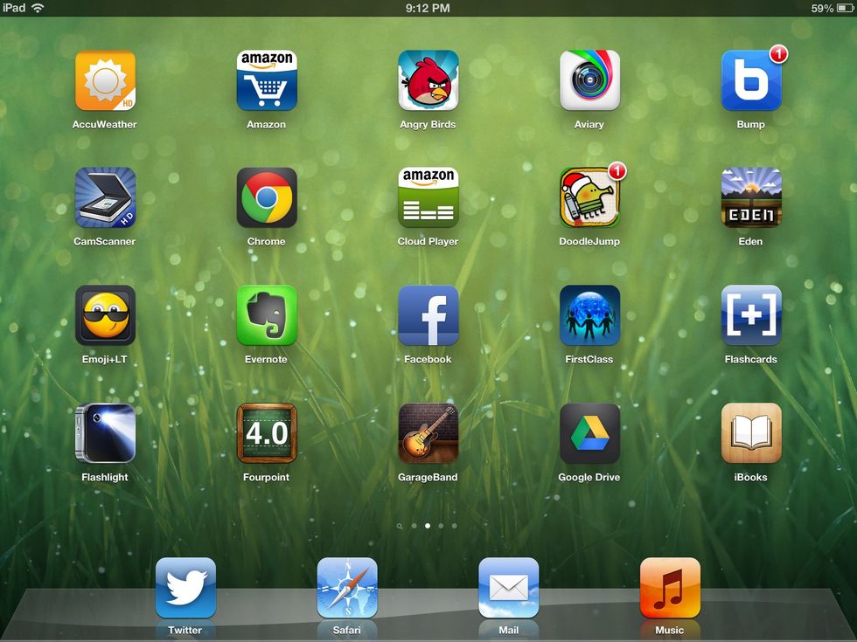Open Google Drive
This screenshot has width=857, height=642.
coord(589,433)
